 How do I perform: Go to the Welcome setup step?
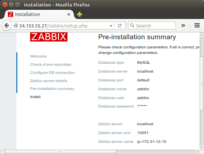click(38, 56)
